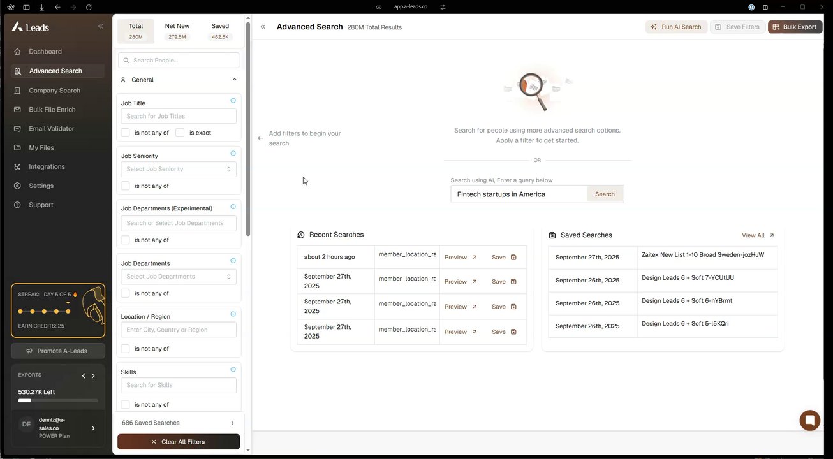Toggle Job Title 'is exact' checkbox
833x459 pixels.
[x=180, y=133]
